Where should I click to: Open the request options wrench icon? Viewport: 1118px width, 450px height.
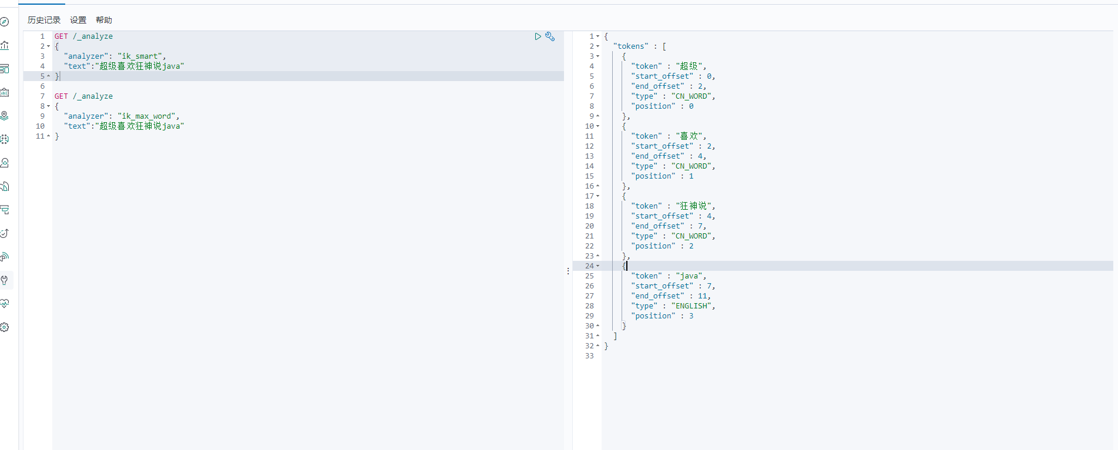[550, 36]
